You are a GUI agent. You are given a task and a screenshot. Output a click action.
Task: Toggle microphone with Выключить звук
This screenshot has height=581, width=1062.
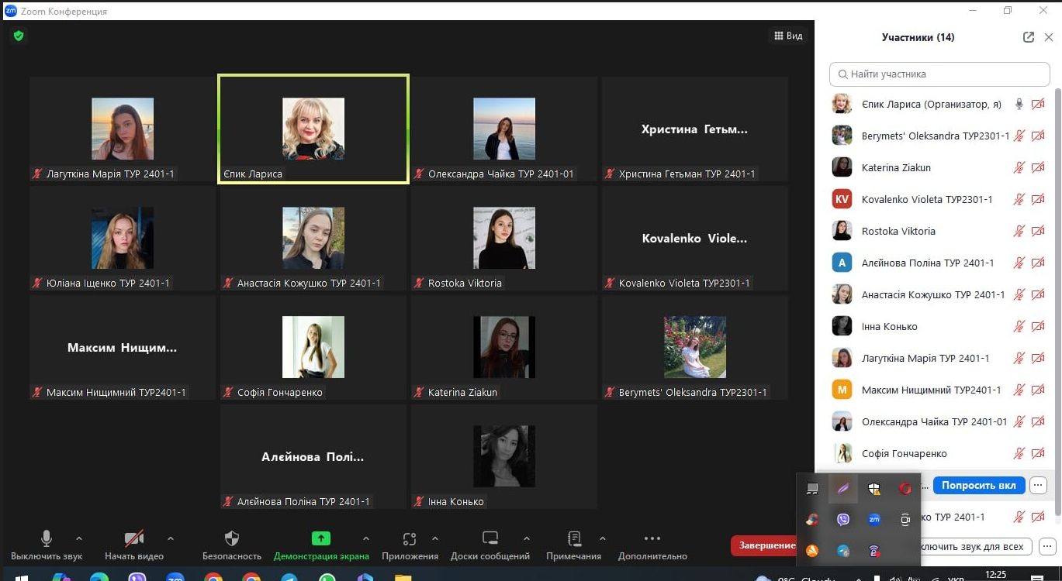click(47, 539)
